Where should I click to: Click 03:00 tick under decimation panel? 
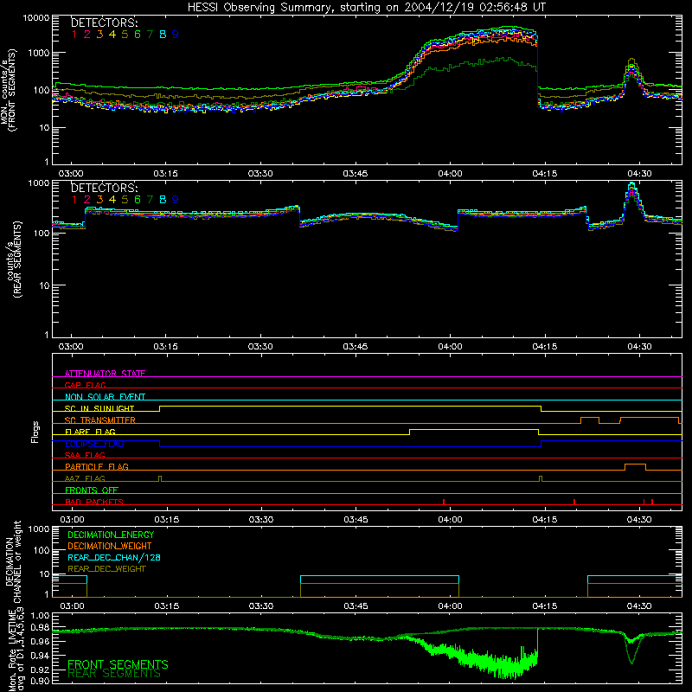[x=72, y=606]
